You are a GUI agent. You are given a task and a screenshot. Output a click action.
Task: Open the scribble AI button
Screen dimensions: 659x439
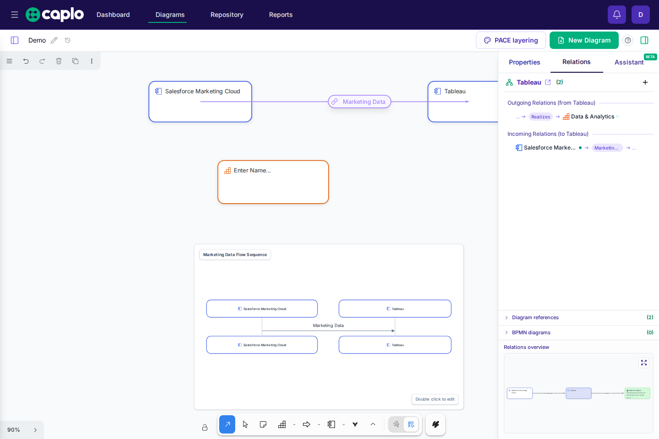pyautogui.click(x=436, y=424)
